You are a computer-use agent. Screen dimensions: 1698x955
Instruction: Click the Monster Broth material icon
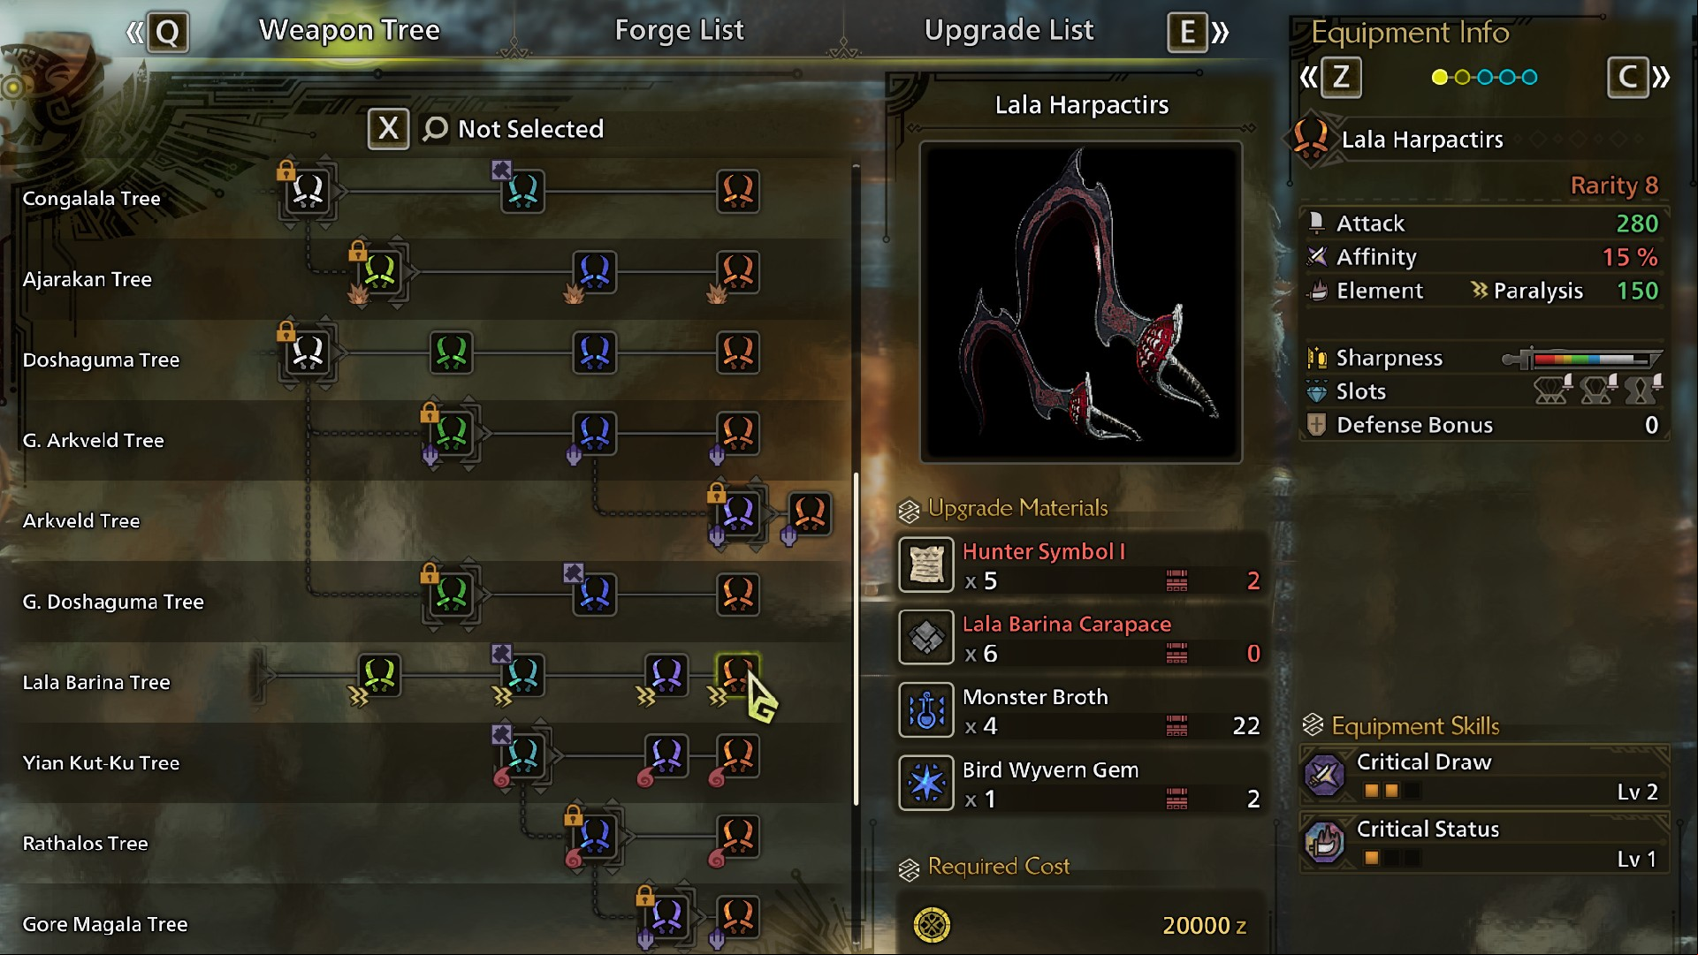926,710
